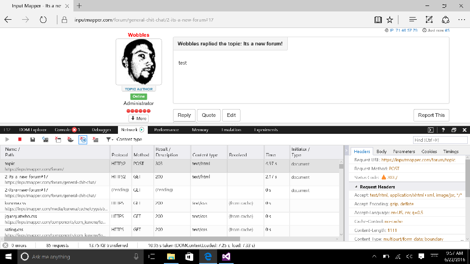Expand the More dropdown under Wobbles profile

click(139, 118)
